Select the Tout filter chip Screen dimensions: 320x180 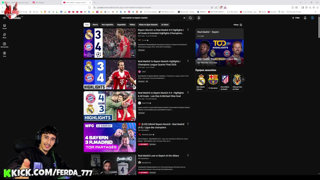point(87,25)
